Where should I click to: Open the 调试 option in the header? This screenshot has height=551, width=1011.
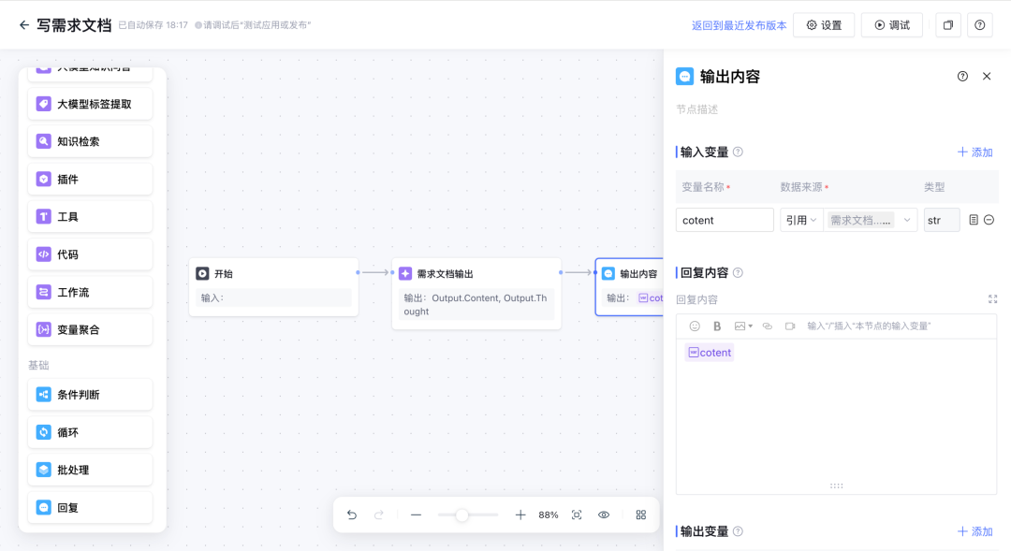[890, 24]
